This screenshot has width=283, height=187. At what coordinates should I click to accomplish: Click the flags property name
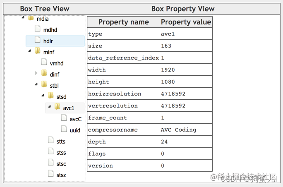point(97,154)
